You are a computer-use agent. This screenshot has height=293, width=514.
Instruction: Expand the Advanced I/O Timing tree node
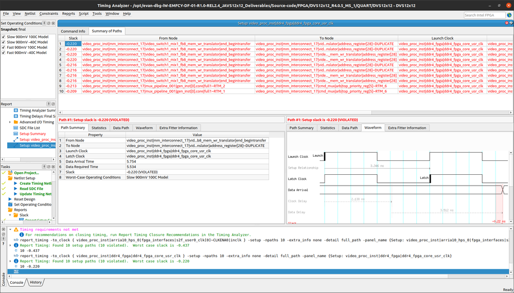pos(10,122)
